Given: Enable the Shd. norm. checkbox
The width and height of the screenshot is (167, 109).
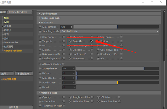Looking at the screenshot, I should pos(121,37).
